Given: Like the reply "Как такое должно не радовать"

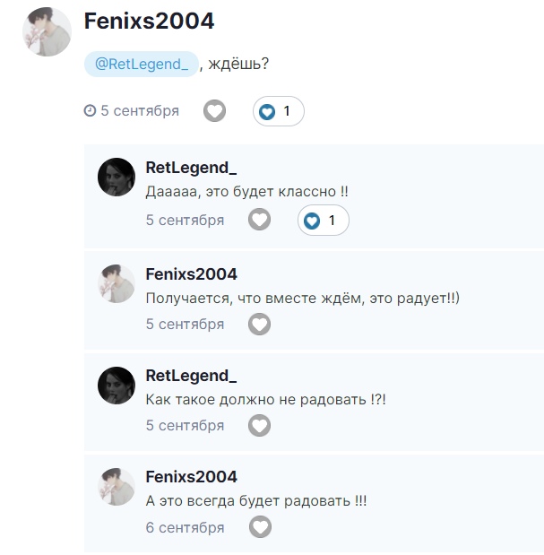Looking at the screenshot, I should tap(259, 425).
